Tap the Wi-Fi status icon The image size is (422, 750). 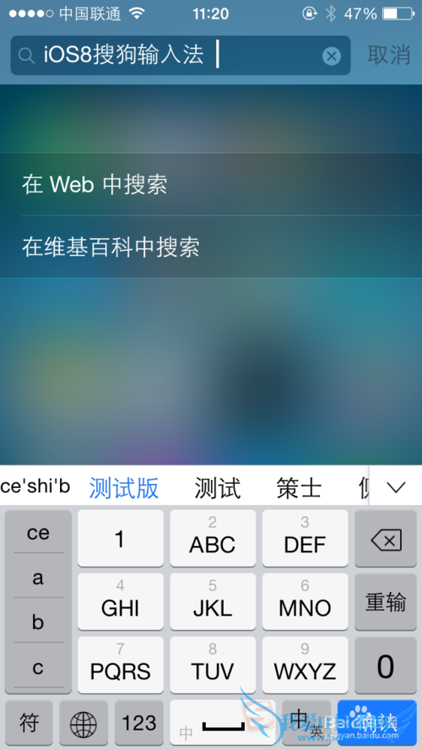(137, 14)
